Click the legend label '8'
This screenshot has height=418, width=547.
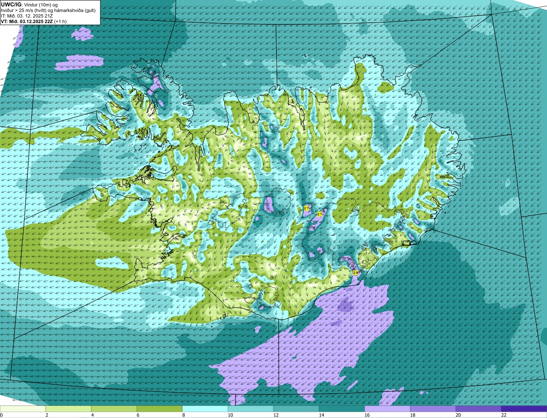pos(183,415)
